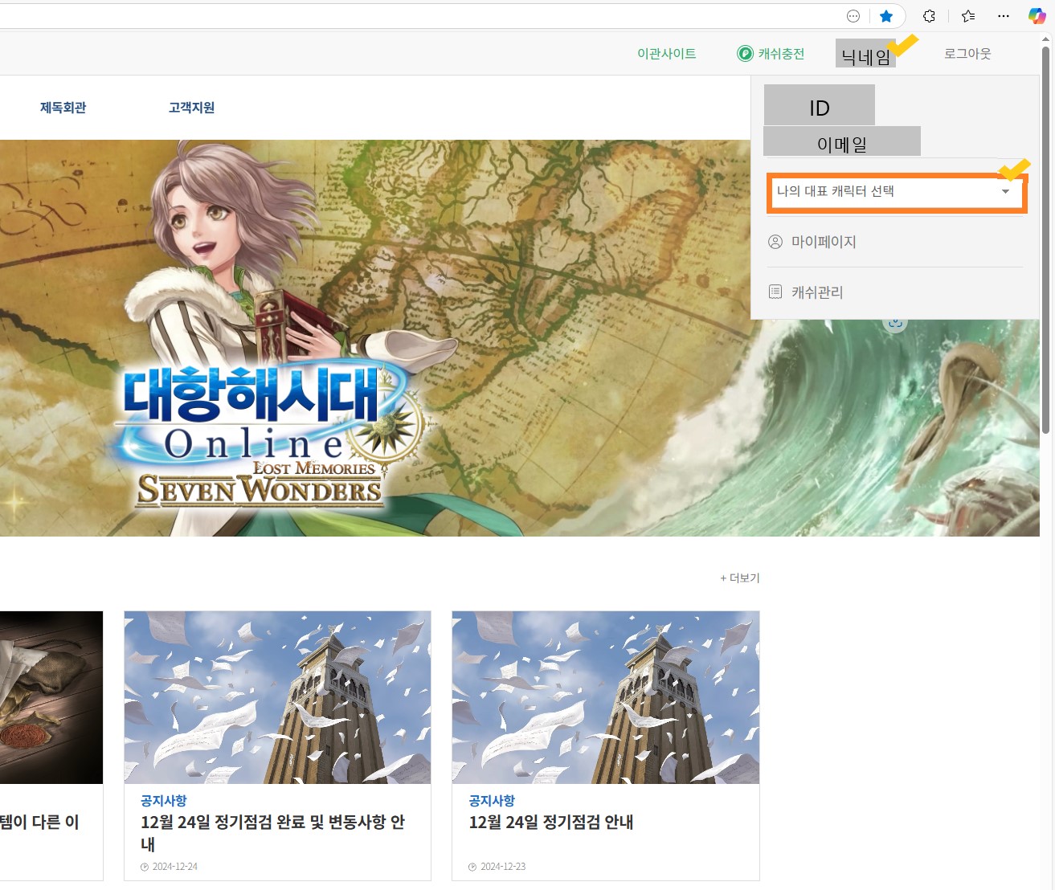Open 12월 24일 정기점검 완료 news thumbnail
Viewport: 1055px width, 890px height.
click(277, 697)
